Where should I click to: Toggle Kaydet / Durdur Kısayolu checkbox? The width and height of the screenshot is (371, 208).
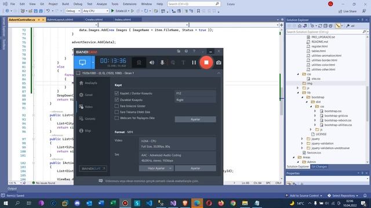[117, 94]
